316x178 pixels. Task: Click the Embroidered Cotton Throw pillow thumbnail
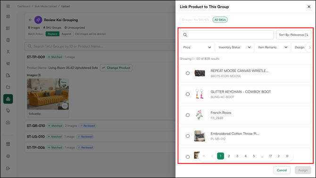pyautogui.click(x=200, y=136)
